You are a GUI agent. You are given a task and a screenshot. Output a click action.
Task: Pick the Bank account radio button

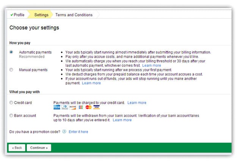coord(11,115)
